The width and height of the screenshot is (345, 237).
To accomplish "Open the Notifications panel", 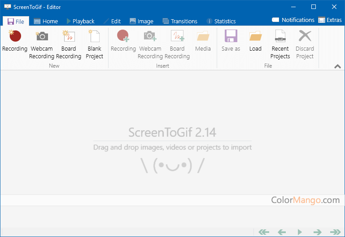I will 293,20.
